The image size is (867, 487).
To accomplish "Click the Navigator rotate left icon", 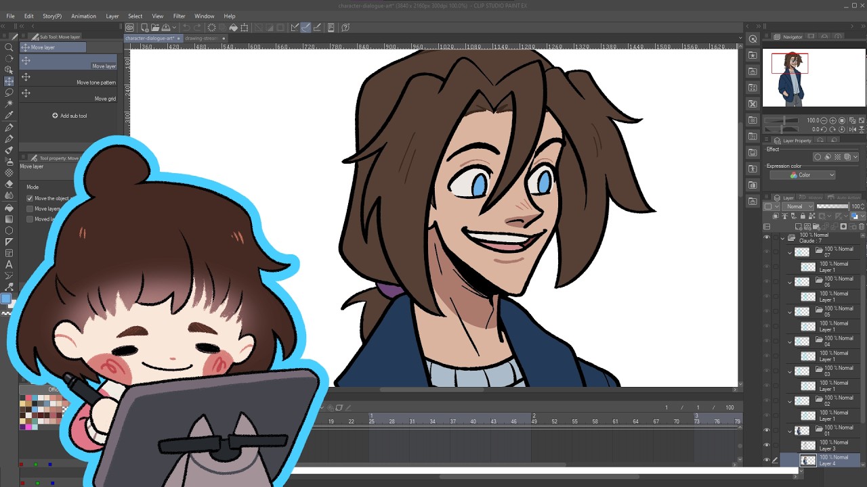I will 824,129.
